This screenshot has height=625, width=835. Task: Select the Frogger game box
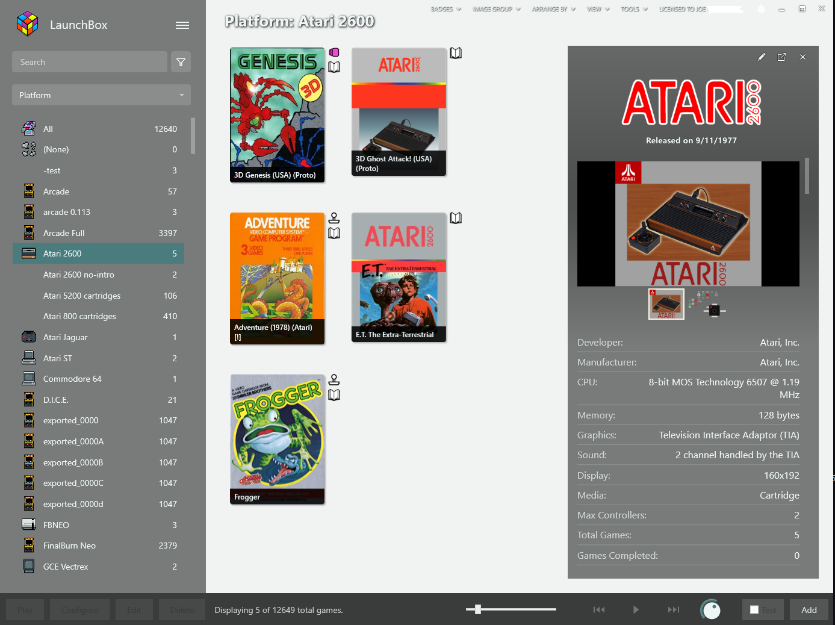tap(278, 439)
